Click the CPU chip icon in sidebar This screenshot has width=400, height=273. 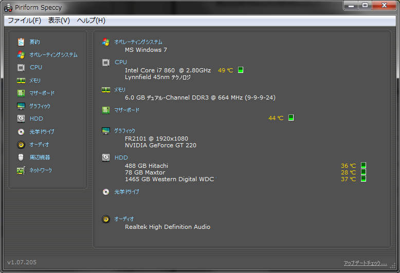tap(21, 68)
